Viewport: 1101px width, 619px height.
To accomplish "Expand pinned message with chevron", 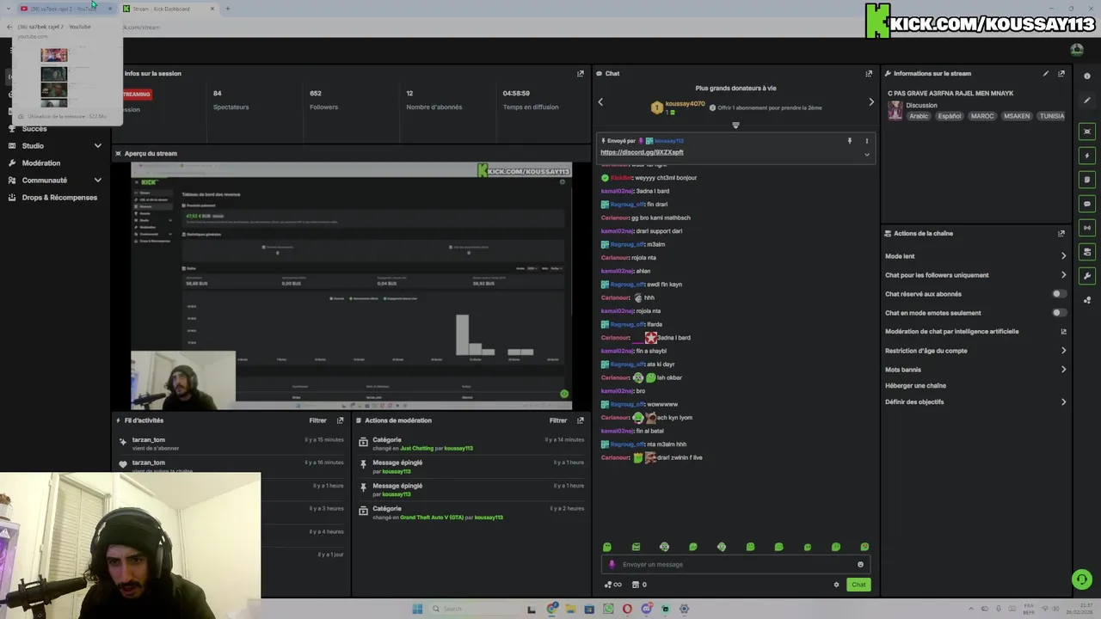I will pos(866,155).
